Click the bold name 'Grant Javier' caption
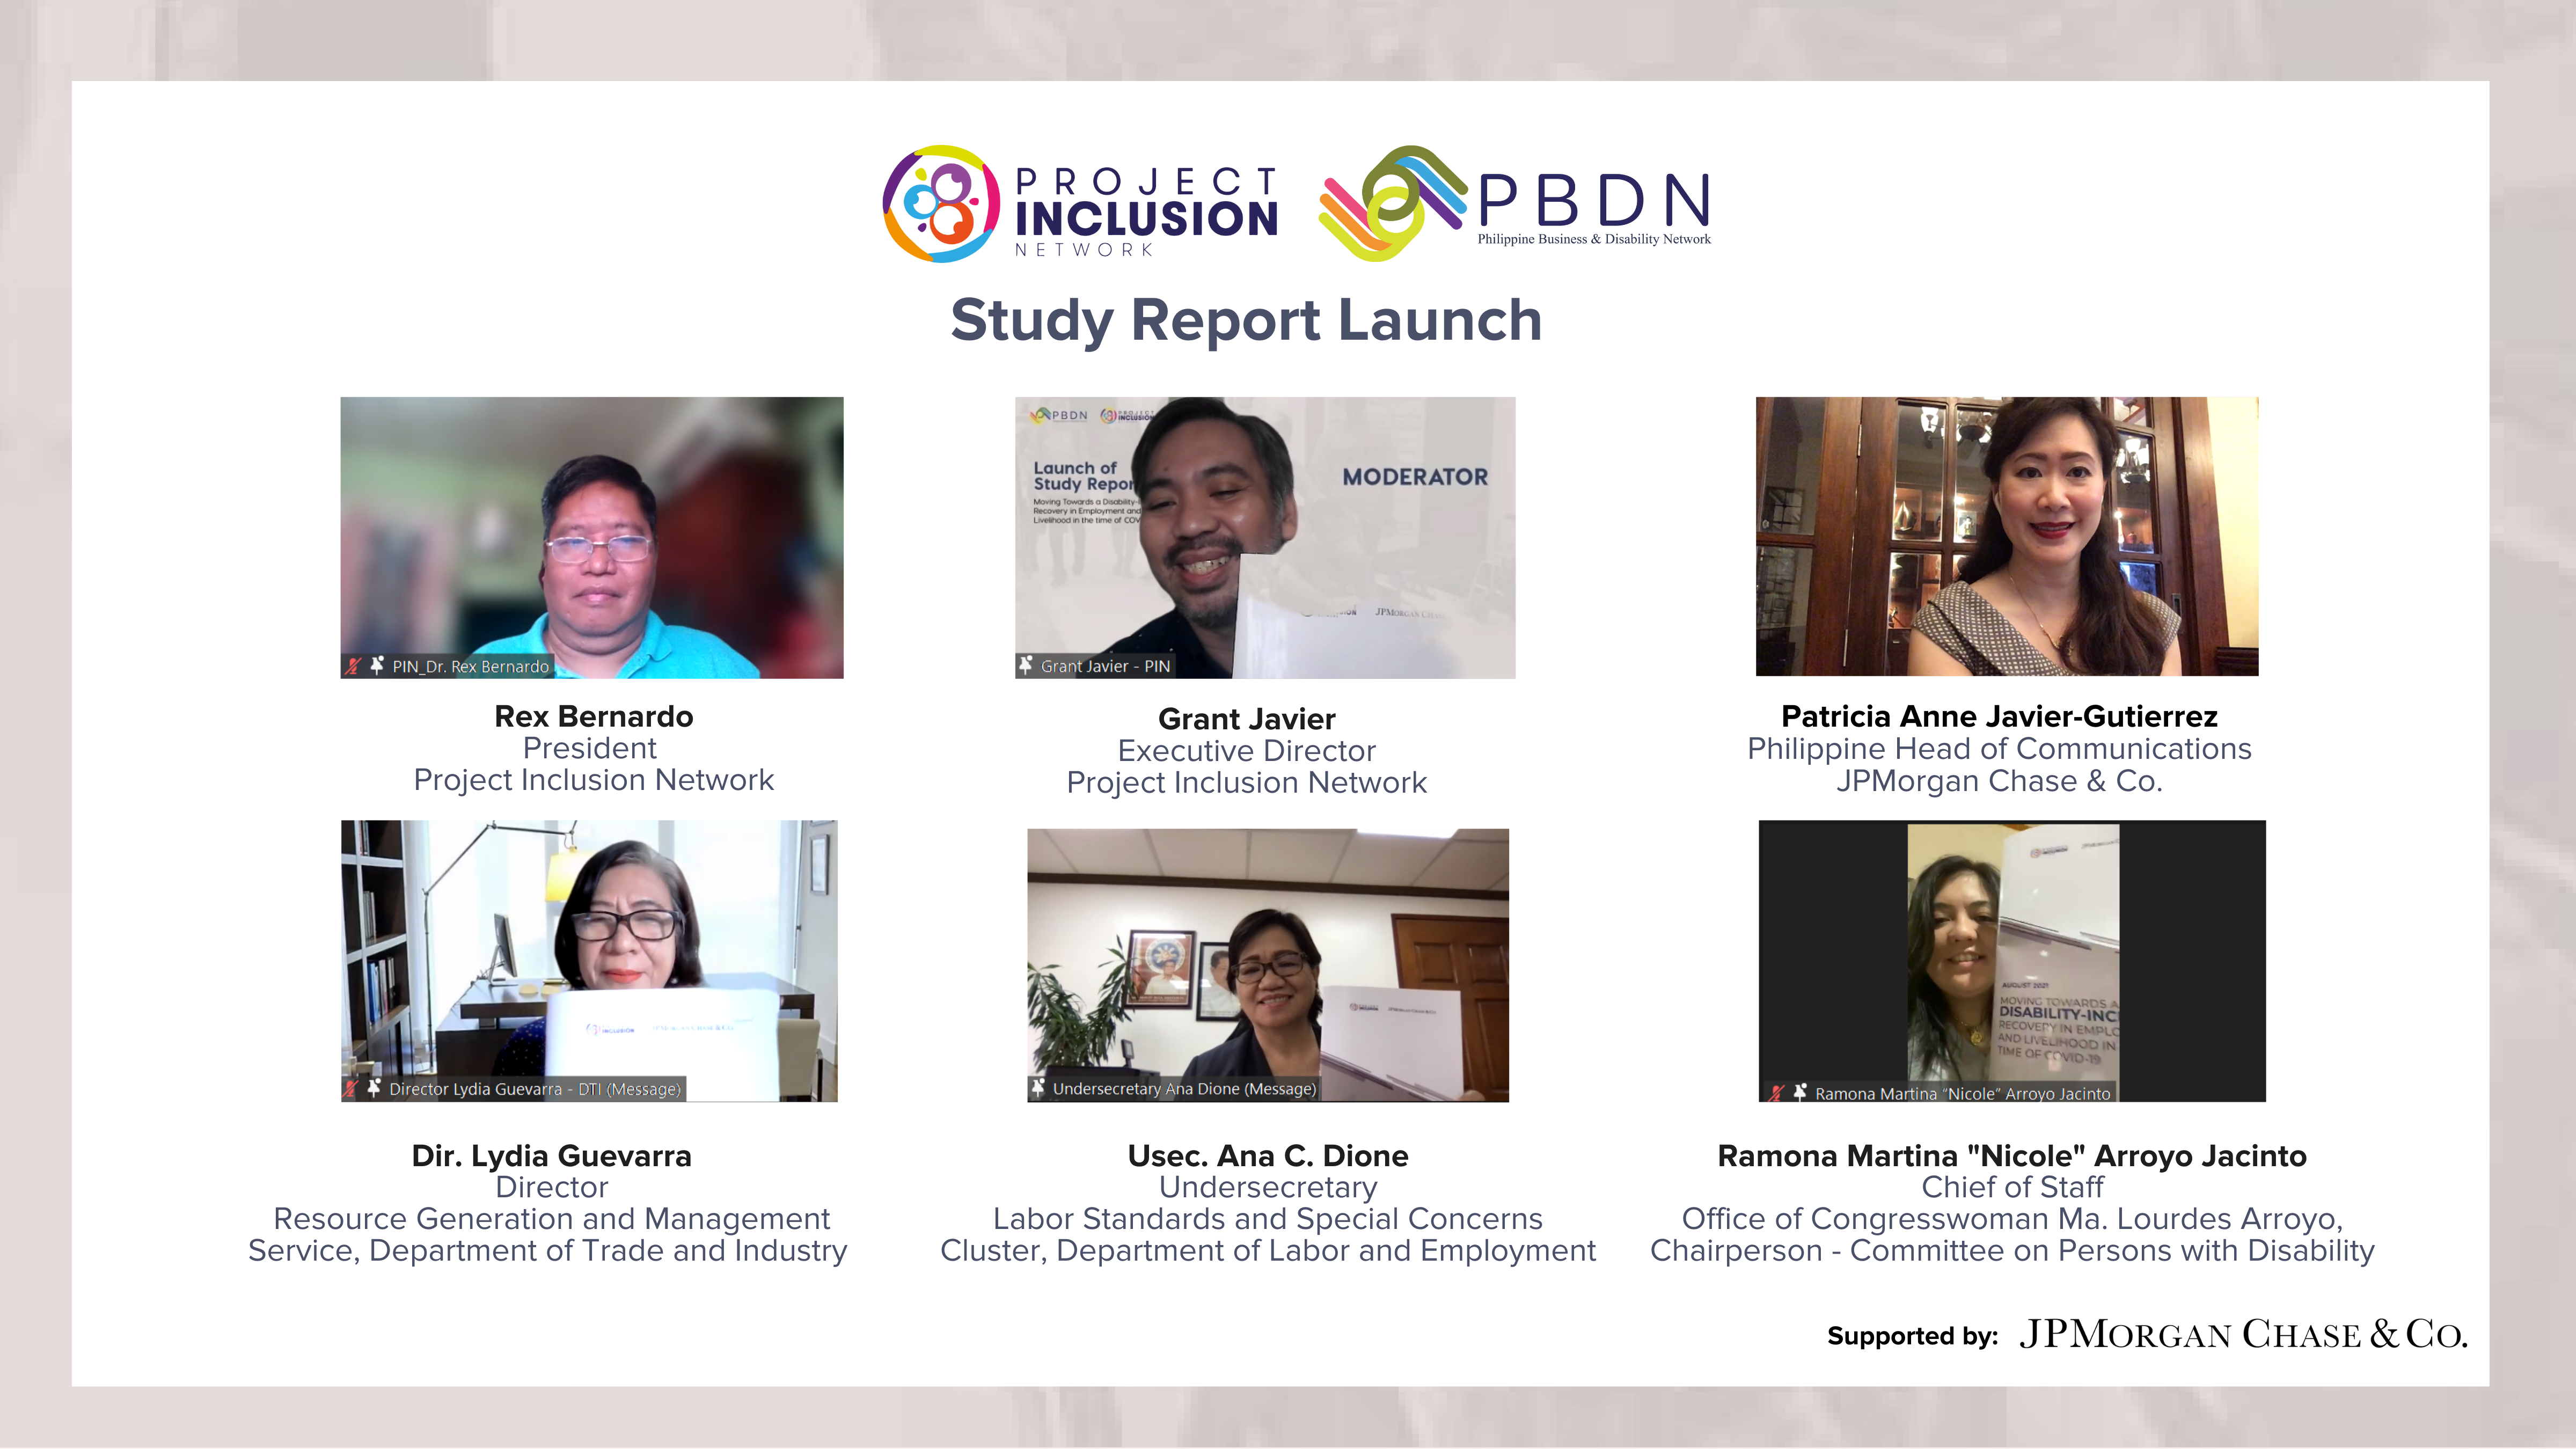 1247,719
